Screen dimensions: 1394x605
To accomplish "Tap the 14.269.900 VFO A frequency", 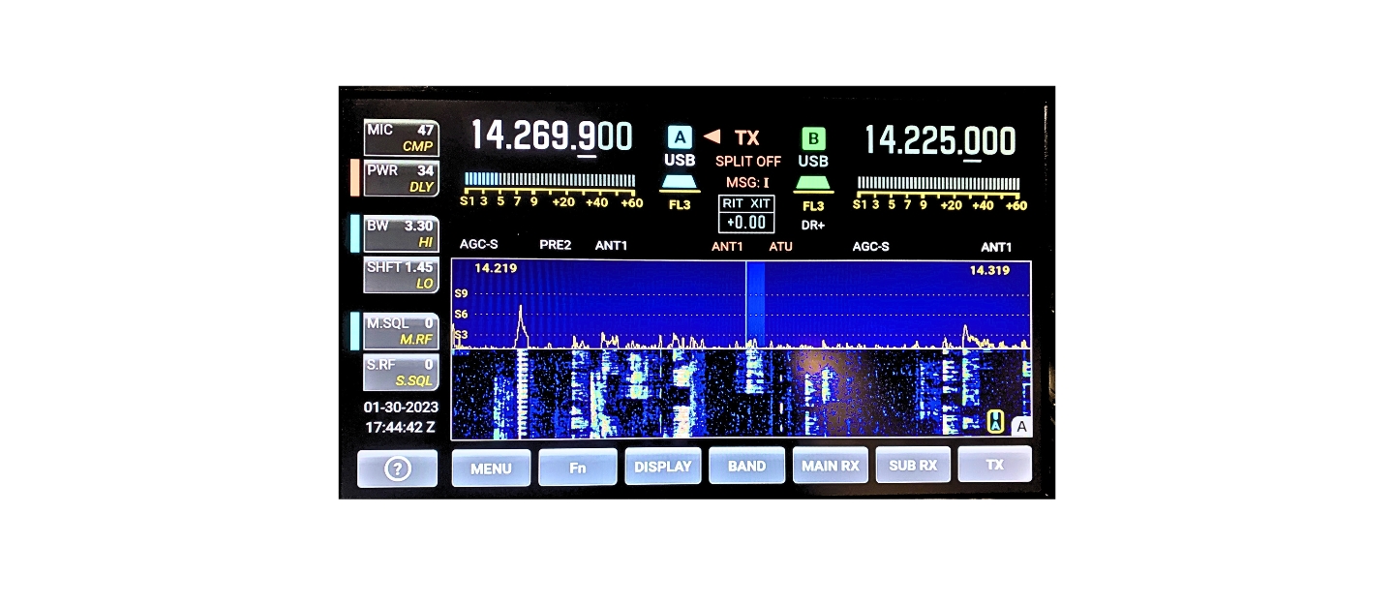I will click(551, 136).
